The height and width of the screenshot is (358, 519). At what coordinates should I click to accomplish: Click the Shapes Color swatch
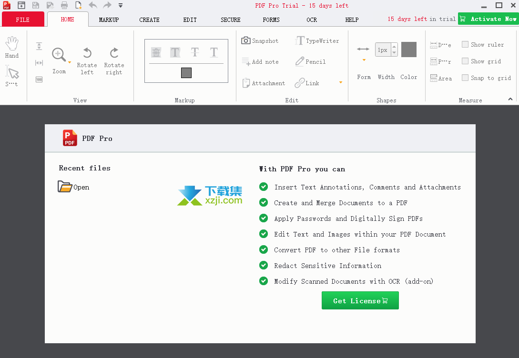(x=409, y=50)
